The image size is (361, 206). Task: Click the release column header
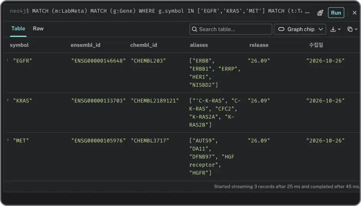click(x=259, y=45)
